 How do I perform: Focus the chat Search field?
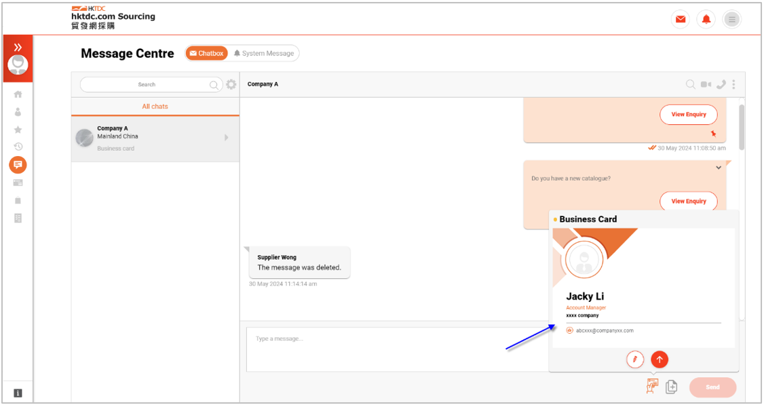click(151, 84)
